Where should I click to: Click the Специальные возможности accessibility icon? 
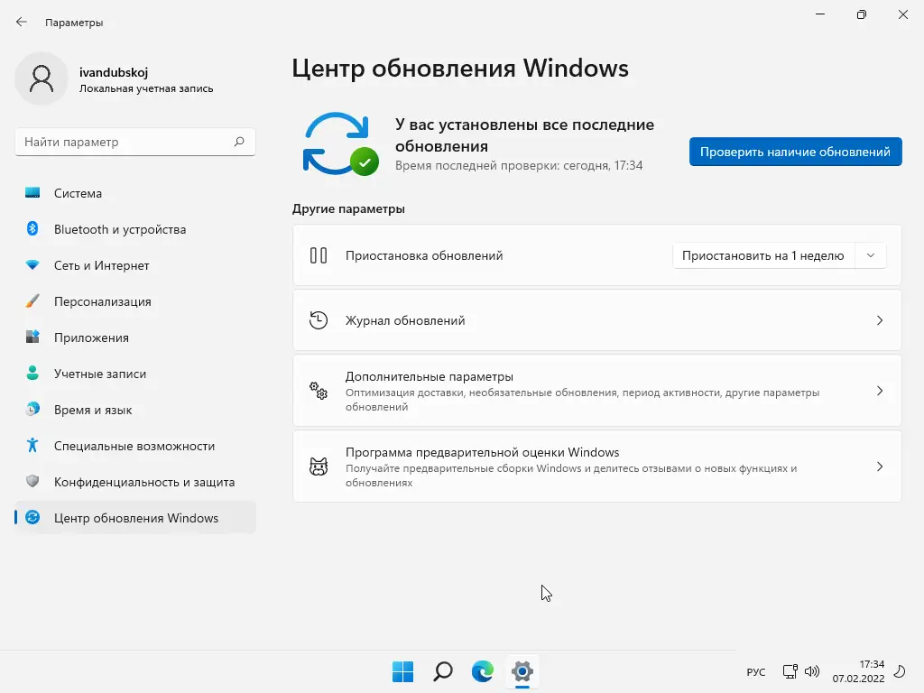(x=32, y=445)
